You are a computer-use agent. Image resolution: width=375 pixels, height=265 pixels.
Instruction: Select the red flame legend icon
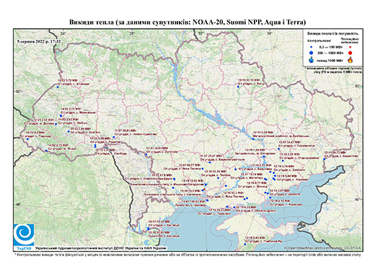[x=350, y=60]
